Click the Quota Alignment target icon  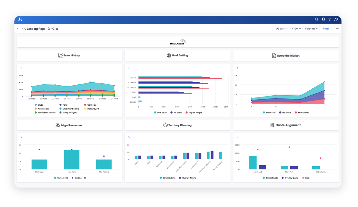(x=272, y=125)
